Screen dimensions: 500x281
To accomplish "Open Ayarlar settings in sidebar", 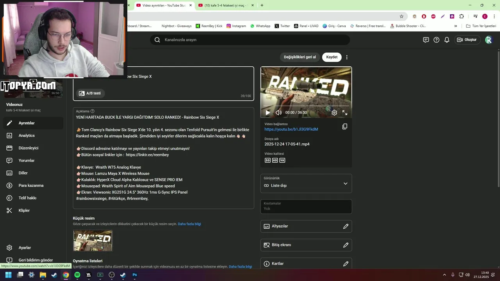I will point(33,248).
